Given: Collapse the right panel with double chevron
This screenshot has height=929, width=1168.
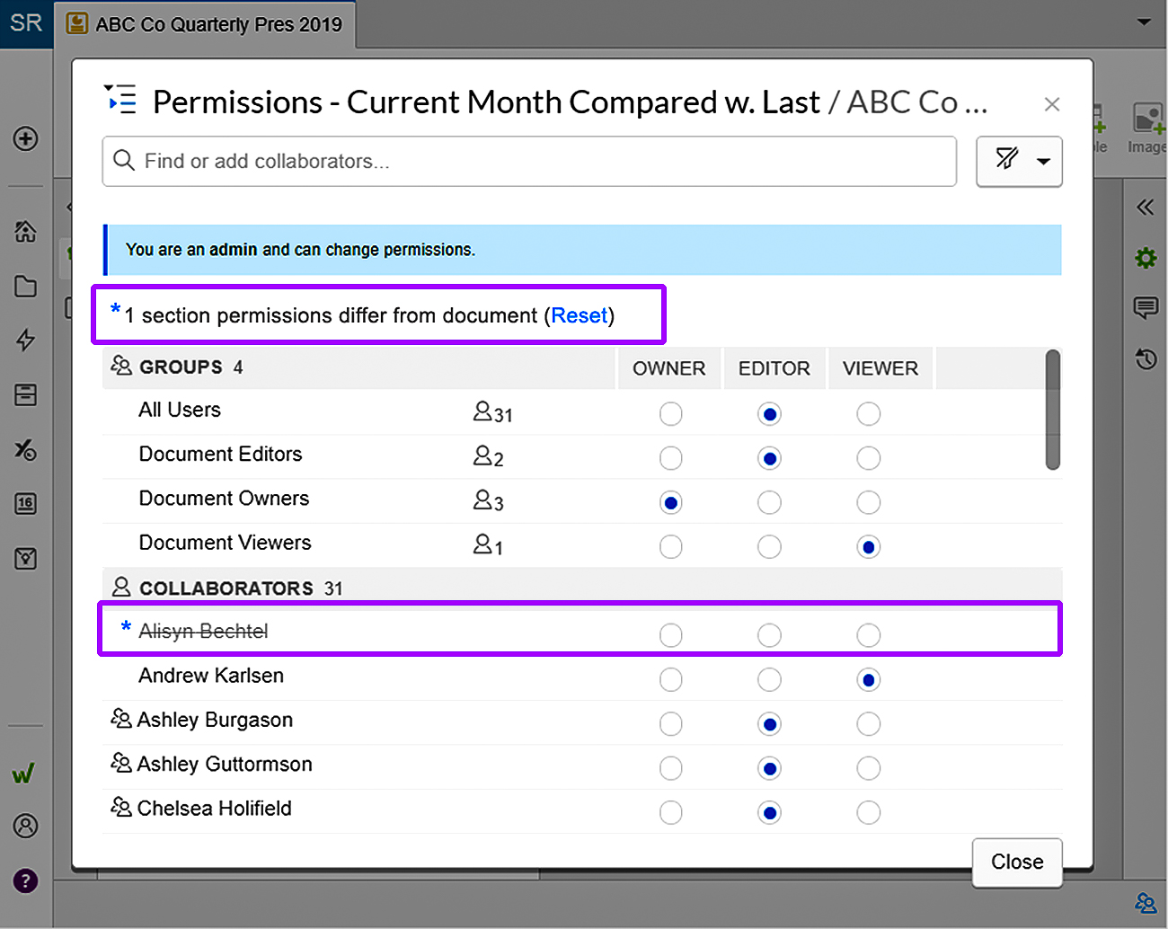Looking at the screenshot, I should click(x=1145, y=208).
